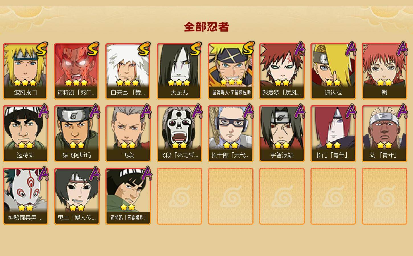Pick the 长门「青年」 card
Image resolution: width=413 pixels, height=256 pixels.
pos(333,134)
